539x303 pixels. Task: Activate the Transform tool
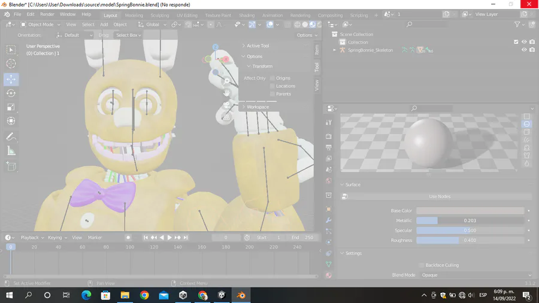pos(11,121)
